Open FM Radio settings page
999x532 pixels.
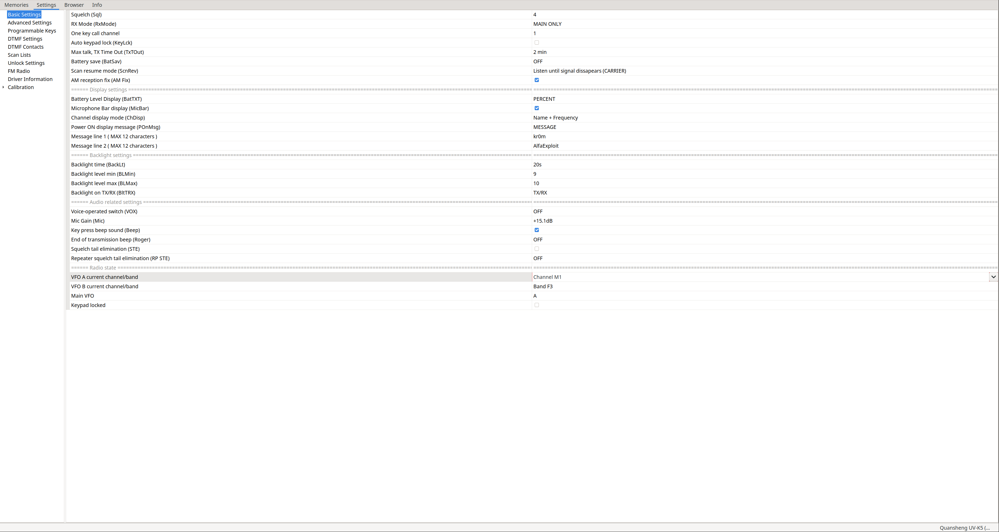click(x=18, y=71)
